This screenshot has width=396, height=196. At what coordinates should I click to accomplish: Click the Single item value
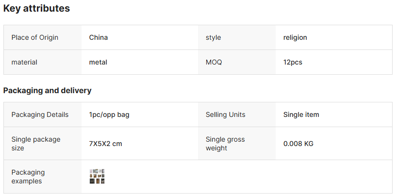pyautogui.click(x=301, y=114)
